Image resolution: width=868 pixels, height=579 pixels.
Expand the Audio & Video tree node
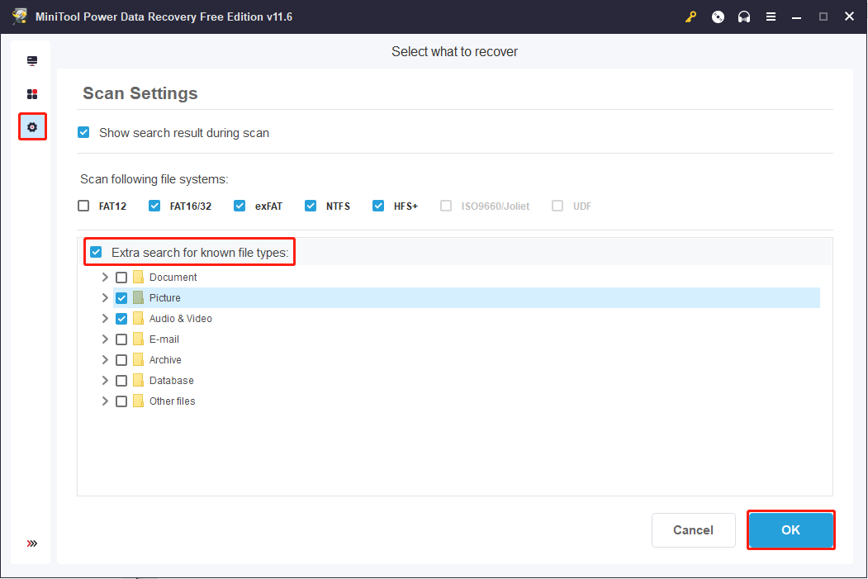(x=105, y=318)
